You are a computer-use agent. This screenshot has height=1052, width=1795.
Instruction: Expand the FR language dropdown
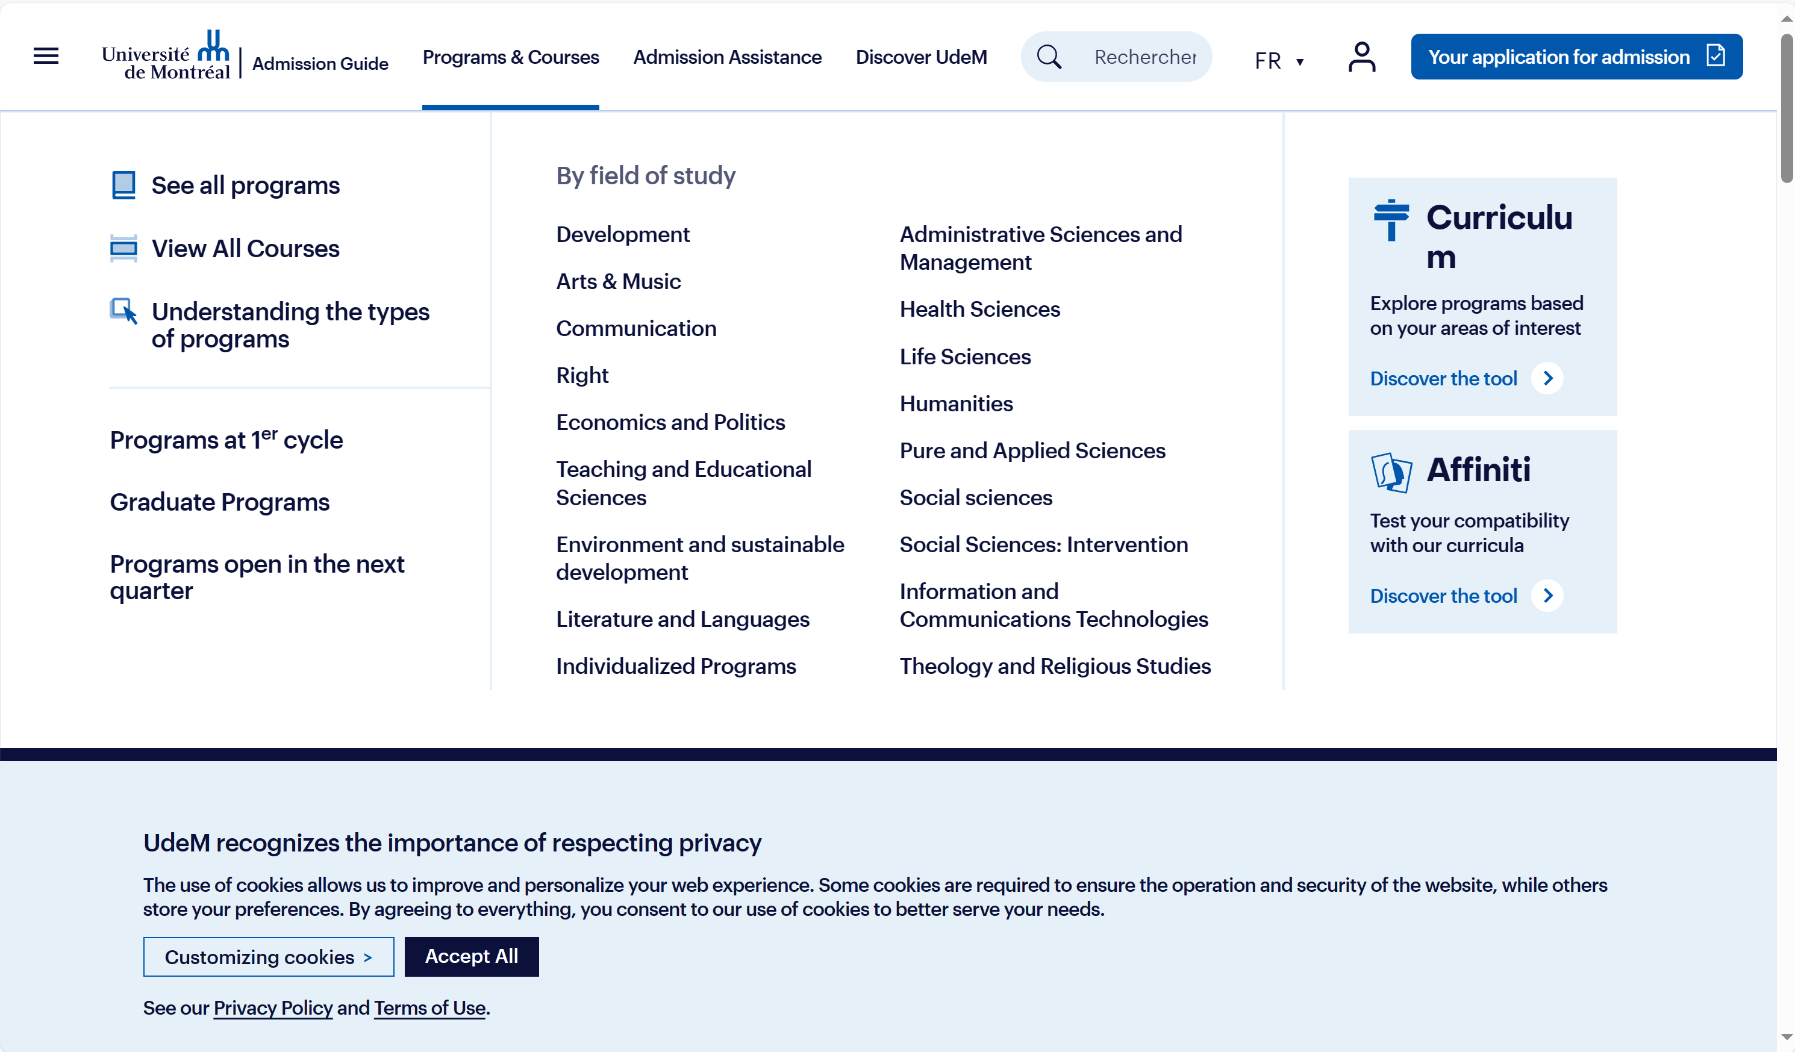(x=1279, y=61)
